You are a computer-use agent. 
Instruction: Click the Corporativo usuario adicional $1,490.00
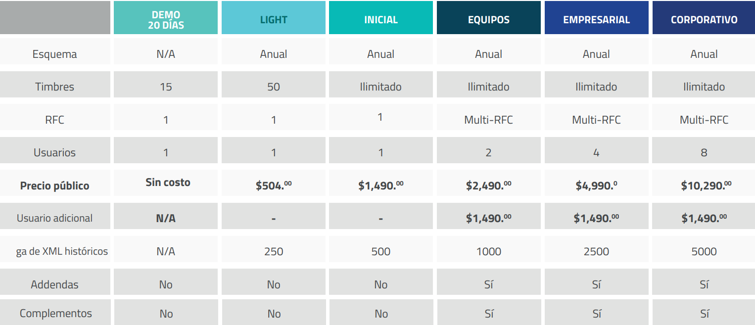pos(704,218)
